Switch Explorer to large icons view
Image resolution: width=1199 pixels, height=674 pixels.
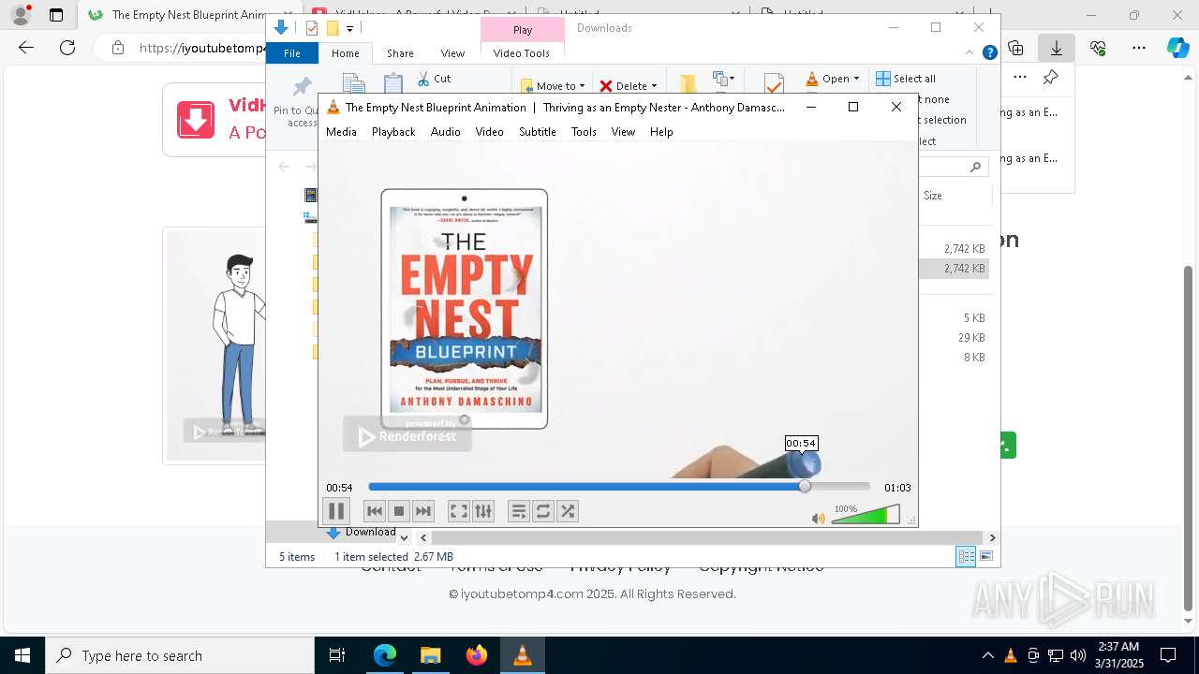(985, 556)
